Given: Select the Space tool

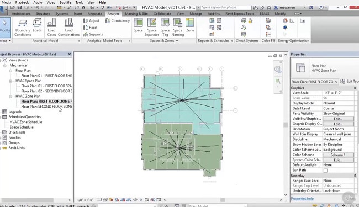Looking at the screenshot, I should (x=138, y=25).
